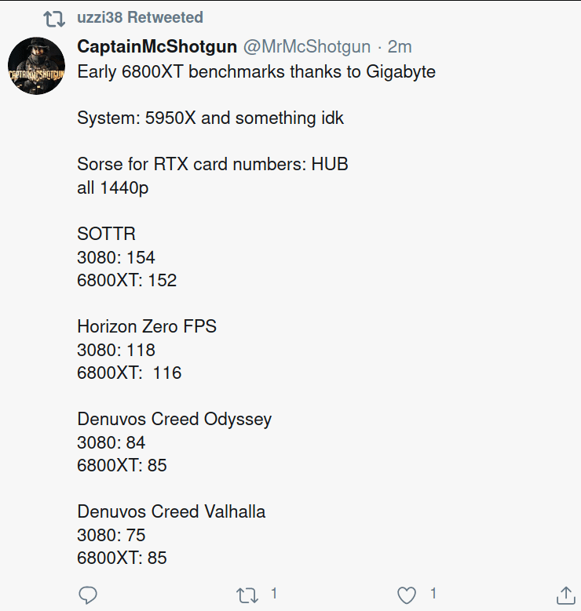
Task: Like the tweet with the heart icon
Action: click(x=407, y=595)
